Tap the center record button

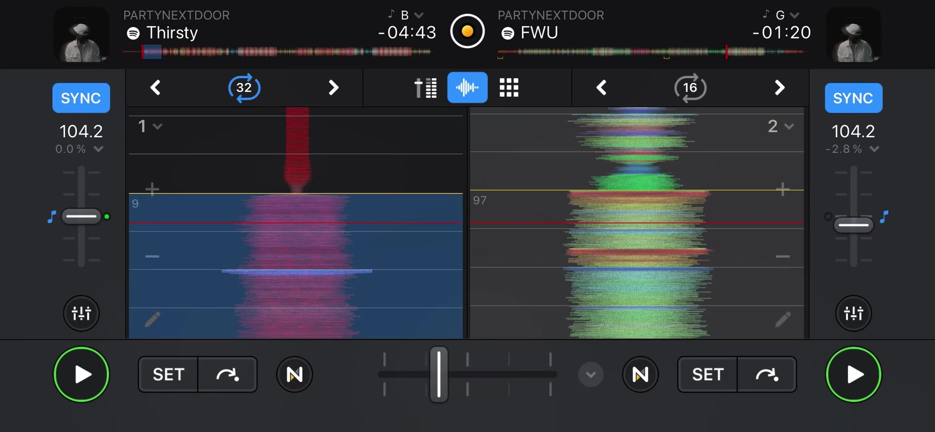coord(467,32)
